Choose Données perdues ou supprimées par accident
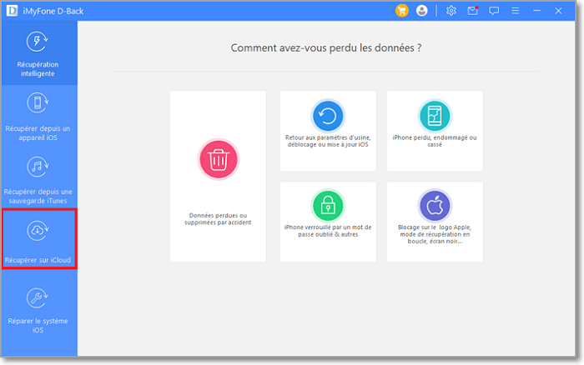This screenshot has width=584, height=365. coord(218,218)
